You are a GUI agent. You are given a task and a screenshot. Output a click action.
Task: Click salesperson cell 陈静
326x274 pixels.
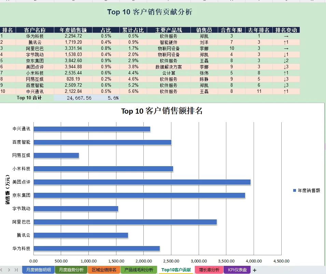point(204,79)
